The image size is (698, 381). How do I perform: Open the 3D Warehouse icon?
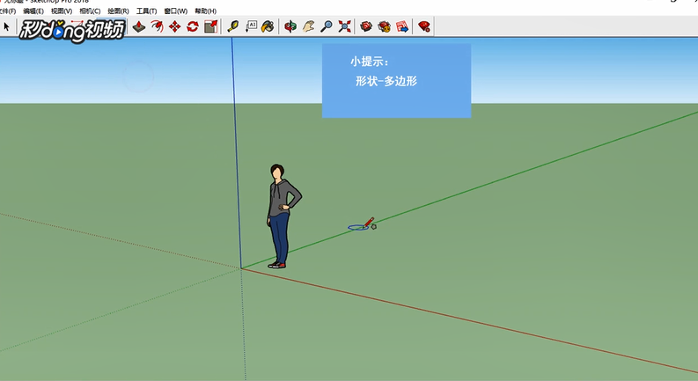[366, 26]
